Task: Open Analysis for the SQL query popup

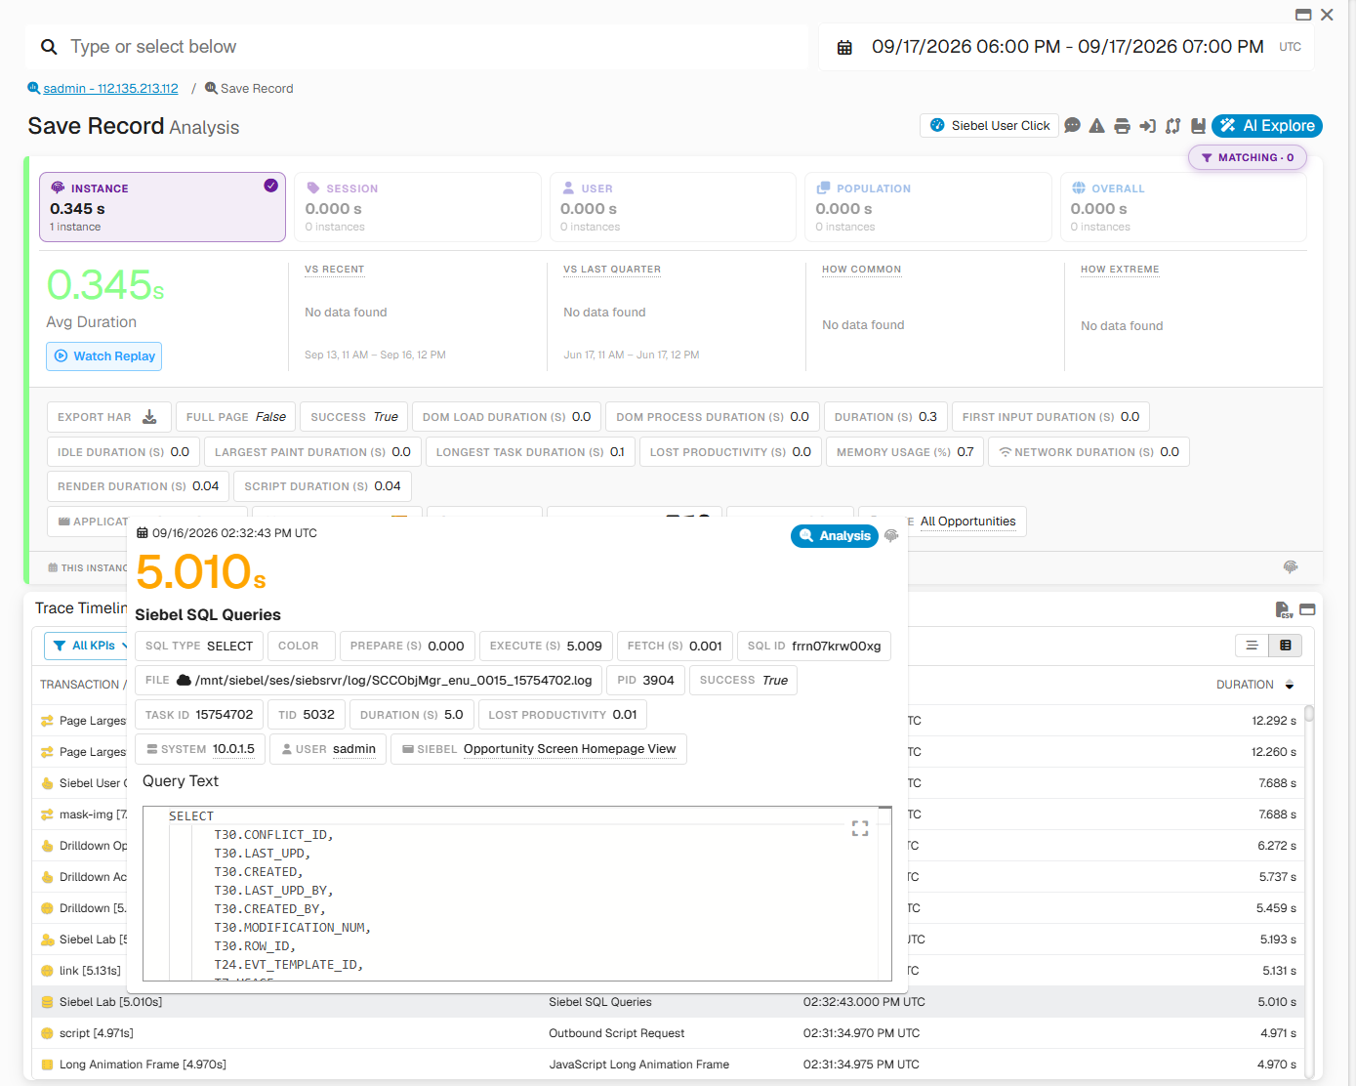Action: (835, 536)
